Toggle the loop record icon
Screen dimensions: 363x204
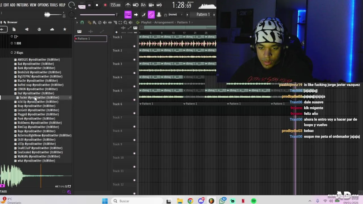(159, 5)
